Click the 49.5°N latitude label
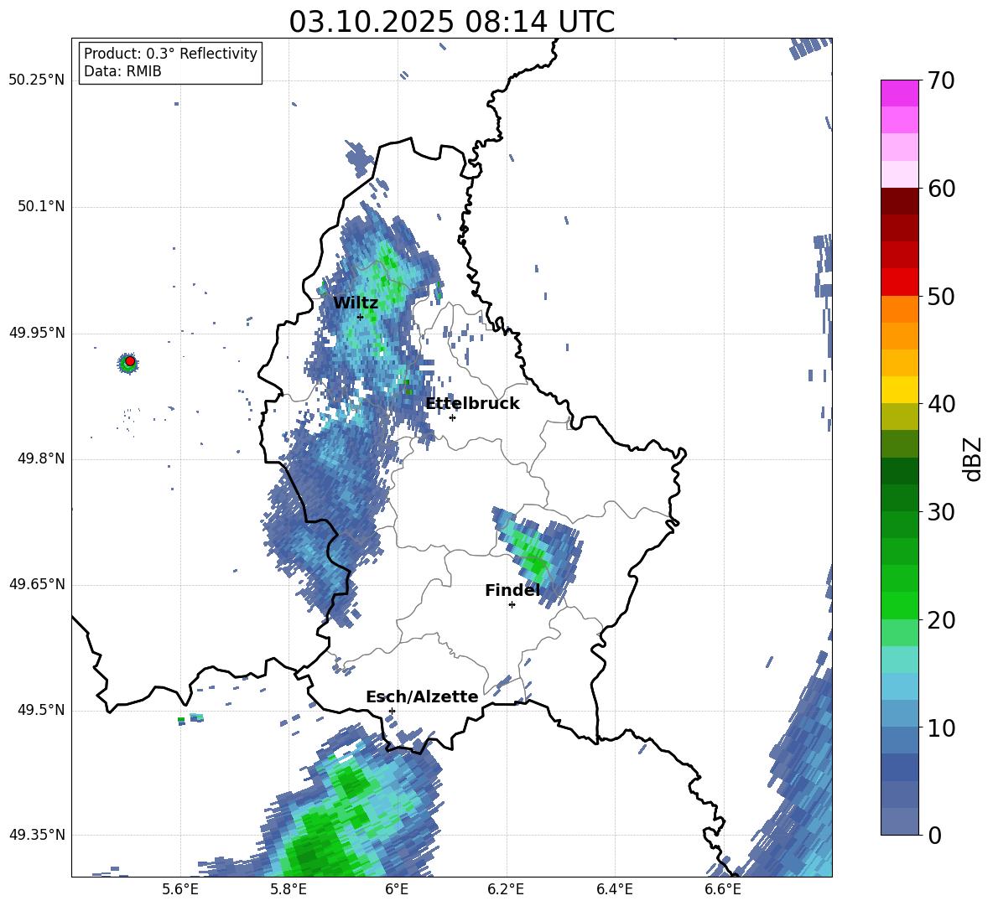The width and height of the screenshot is (993, 906). tap(41, 710)
